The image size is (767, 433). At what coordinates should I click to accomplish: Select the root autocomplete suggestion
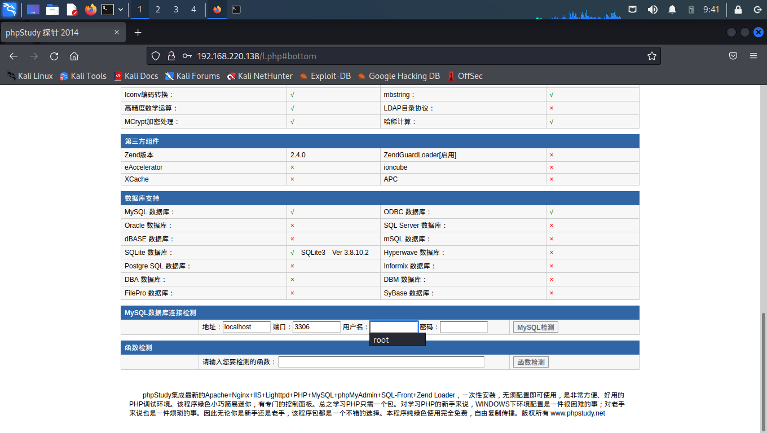[x=397, y=340]
